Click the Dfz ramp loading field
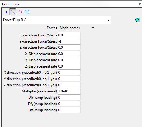142x127 pixels. click(x=69, y=110)
